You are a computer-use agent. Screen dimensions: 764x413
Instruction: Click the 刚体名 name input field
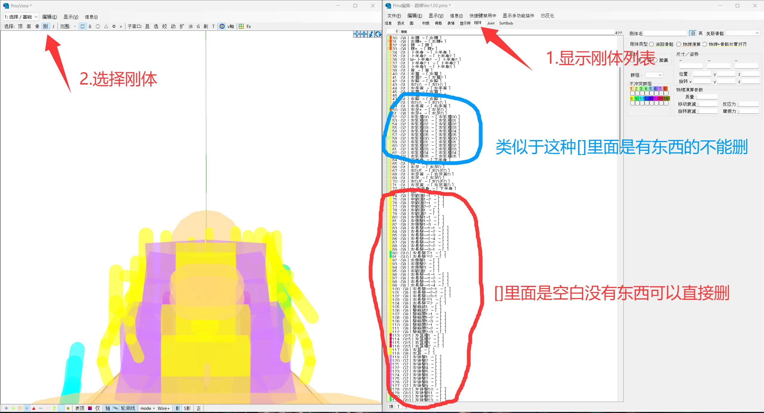[x=665, y=33]
